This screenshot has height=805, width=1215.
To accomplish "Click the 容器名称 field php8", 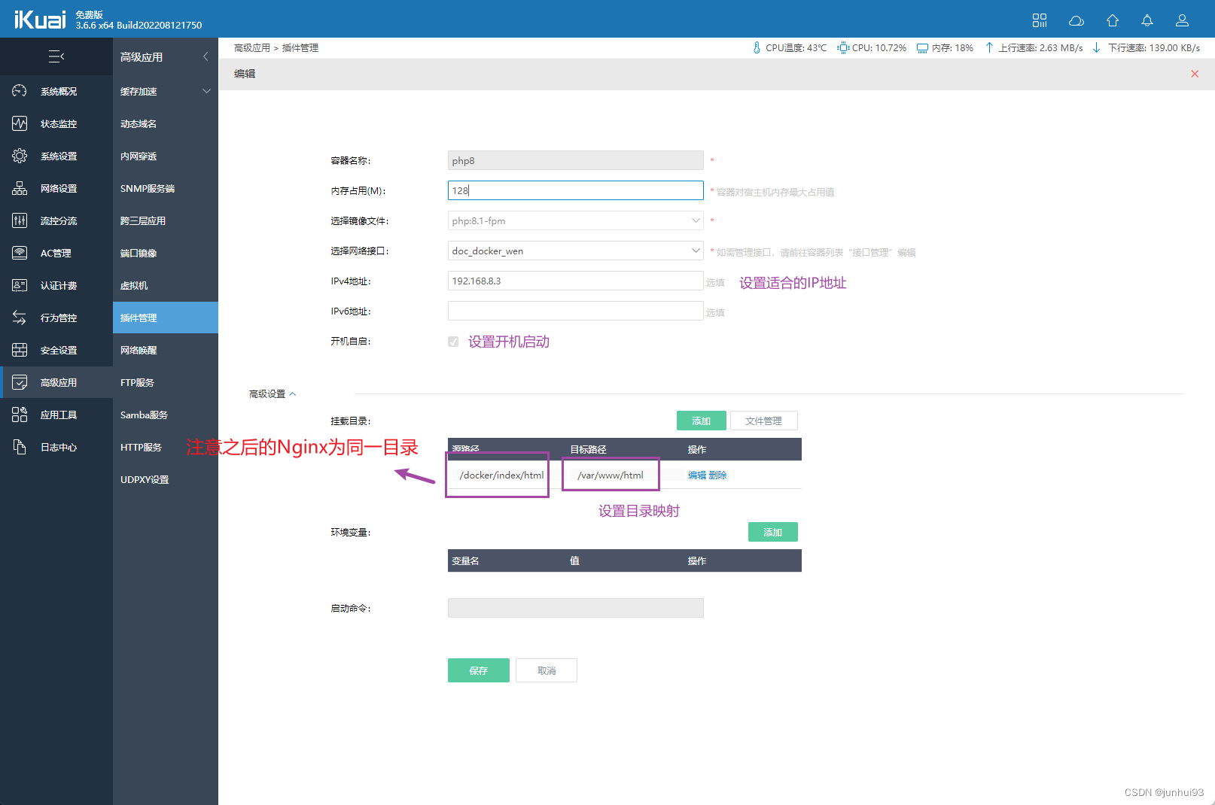I will click(576, 160).
